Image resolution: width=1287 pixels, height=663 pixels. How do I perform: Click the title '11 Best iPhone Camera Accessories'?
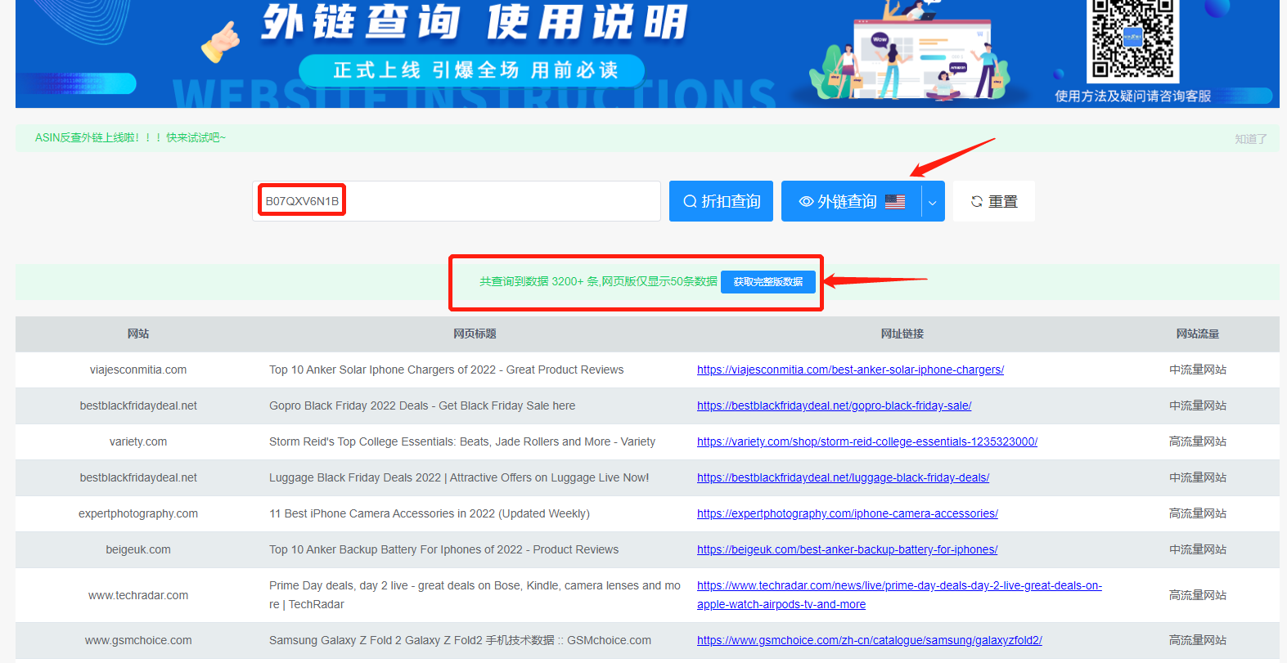pos(430,513)
